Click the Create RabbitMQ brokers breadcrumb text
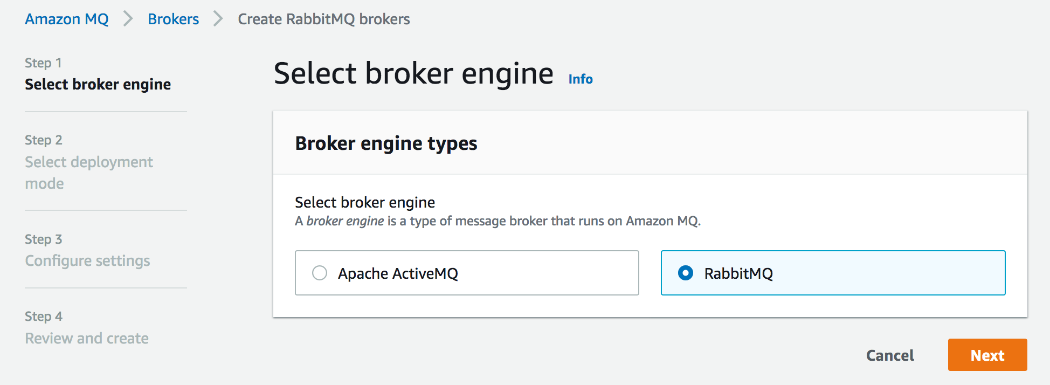This screenshot has width=1050, height=385. tap(324, 19)
